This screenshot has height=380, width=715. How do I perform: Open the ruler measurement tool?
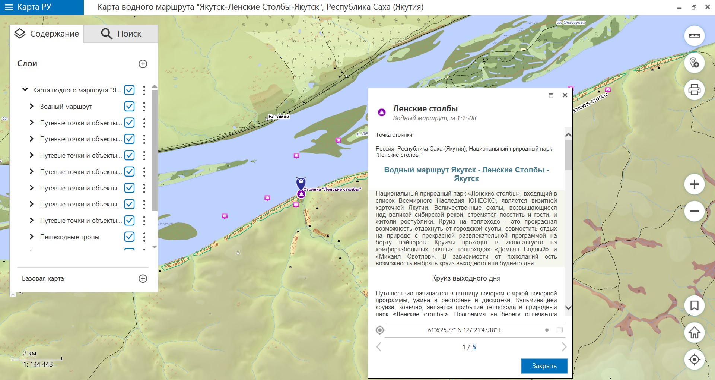click(694, 36)
